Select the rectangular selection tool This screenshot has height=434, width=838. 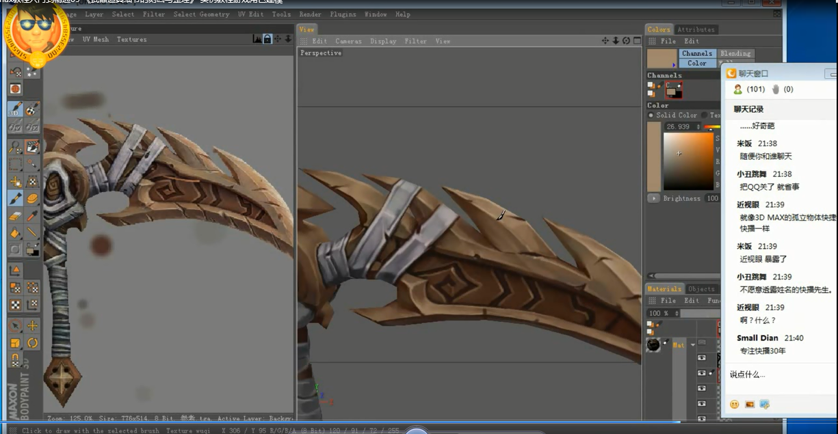[x=16, y=164]
